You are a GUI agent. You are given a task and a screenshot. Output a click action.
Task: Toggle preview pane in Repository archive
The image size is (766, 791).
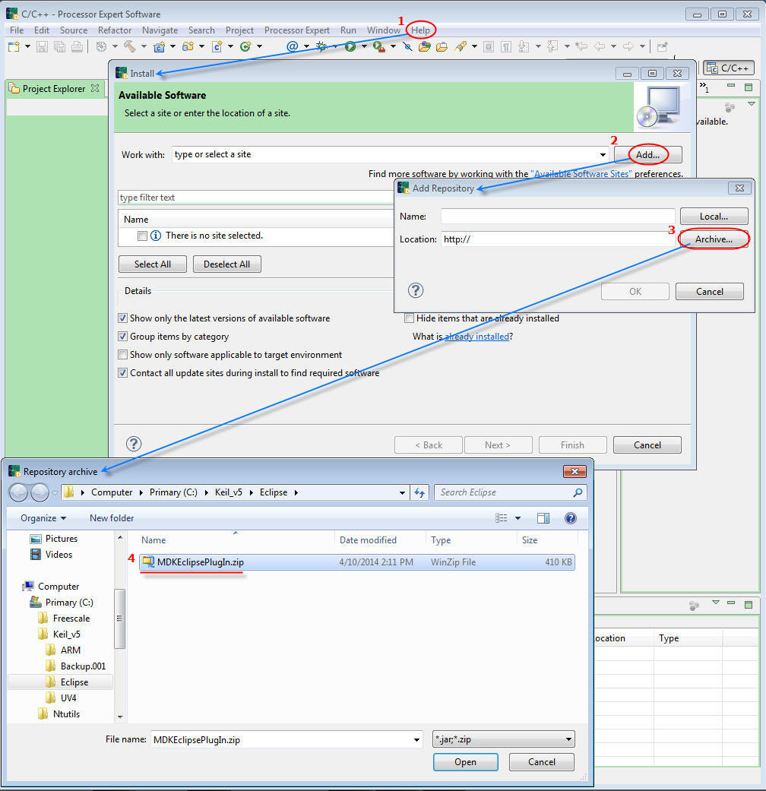543,518
